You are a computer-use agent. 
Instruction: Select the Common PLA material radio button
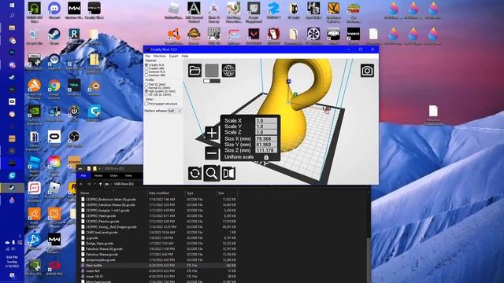[146, 72]
